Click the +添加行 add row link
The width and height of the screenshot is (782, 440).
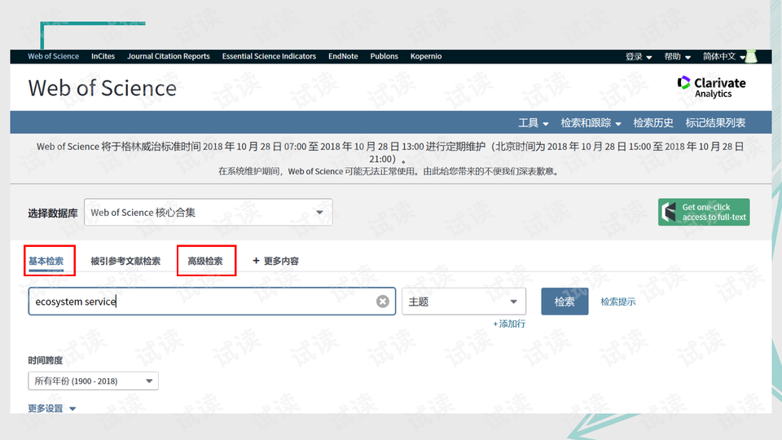509,323
